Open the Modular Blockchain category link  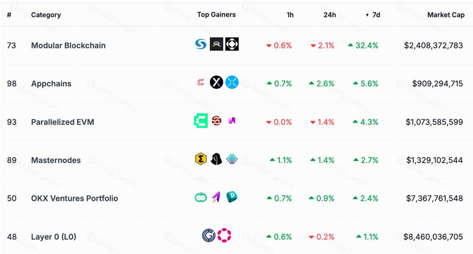[x=69, y=46]
